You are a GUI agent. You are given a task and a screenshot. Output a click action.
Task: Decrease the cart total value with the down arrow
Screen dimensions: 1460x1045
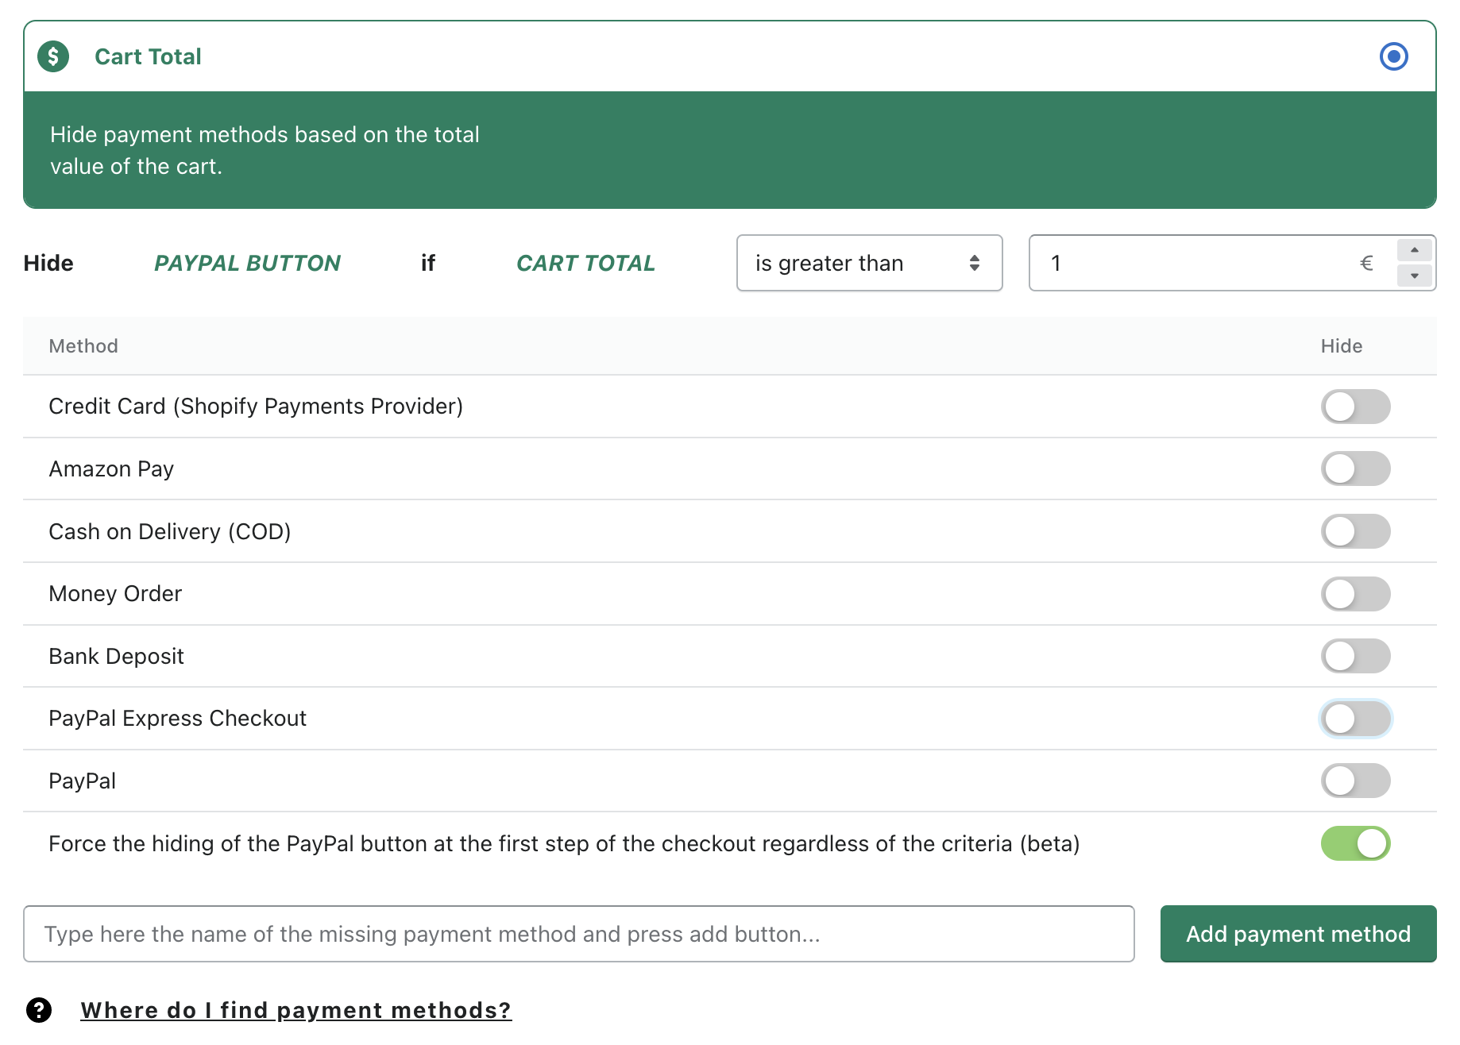(1414, 276)
